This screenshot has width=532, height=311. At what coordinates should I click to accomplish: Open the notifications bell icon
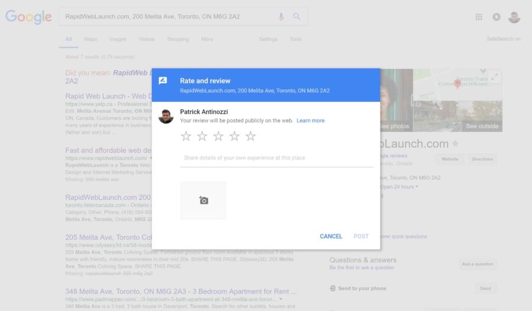497,17
